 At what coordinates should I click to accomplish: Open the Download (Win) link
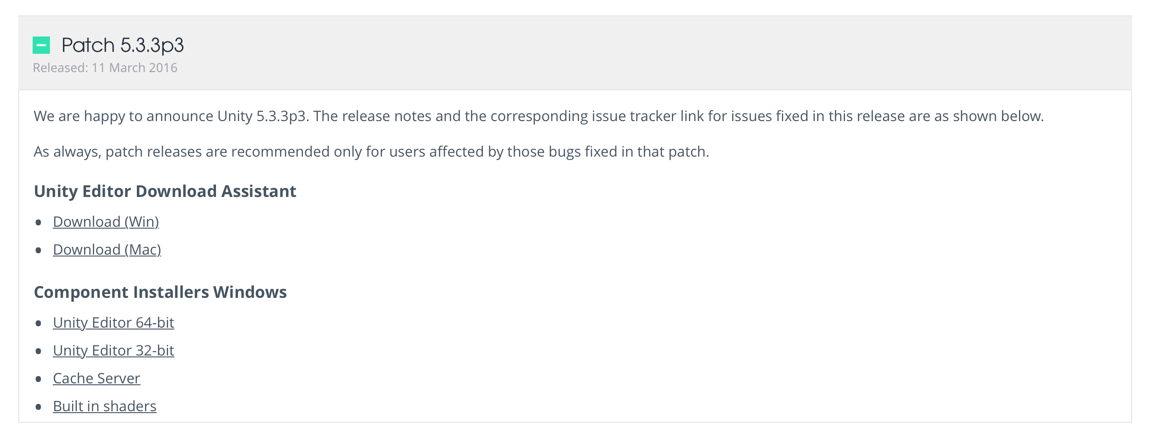click(106, 222)
